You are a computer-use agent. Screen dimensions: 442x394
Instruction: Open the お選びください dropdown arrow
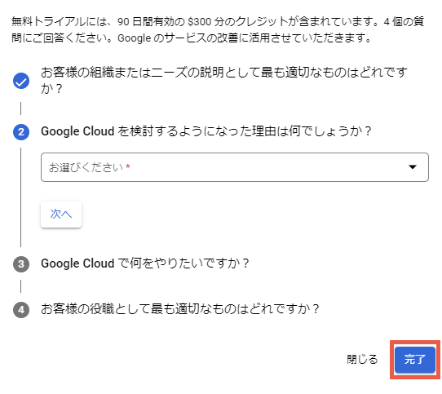click(413, 167)
